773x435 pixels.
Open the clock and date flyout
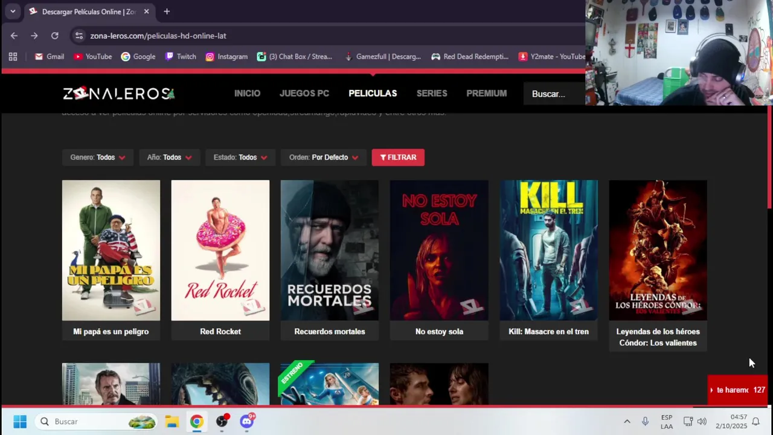[731, 422]
